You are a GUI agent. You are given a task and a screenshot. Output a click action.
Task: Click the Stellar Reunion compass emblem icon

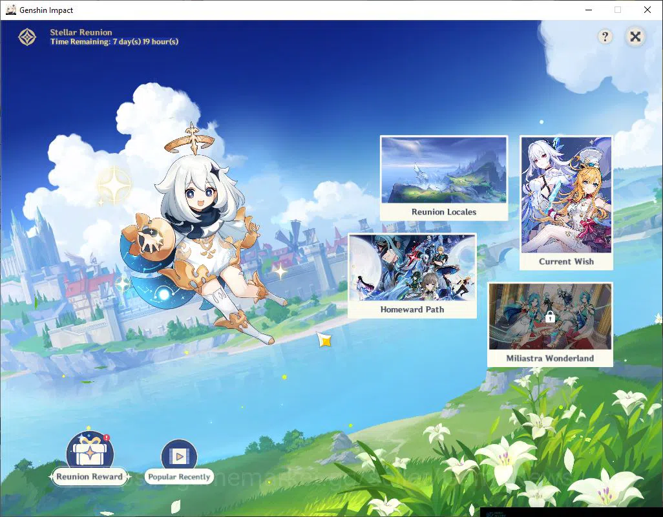pyautogui.click(x=27, y=37)
